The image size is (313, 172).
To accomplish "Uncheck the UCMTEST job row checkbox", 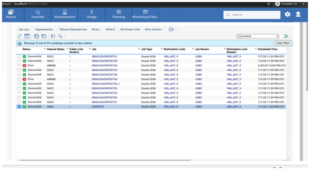I will pos(19,107).
